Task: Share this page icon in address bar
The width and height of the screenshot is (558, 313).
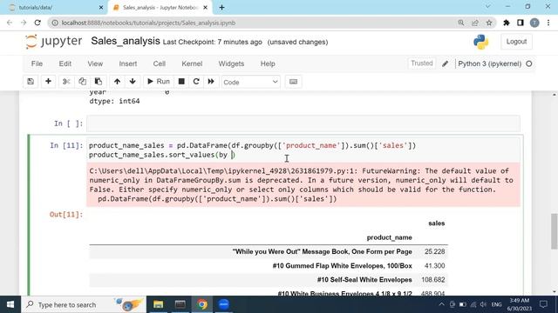Action: [475, 23]
